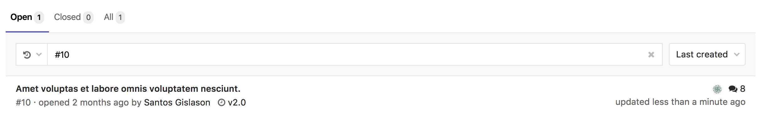
Task: Click the sort dropdown chevron arrow
Action: [x=736, y=55]
